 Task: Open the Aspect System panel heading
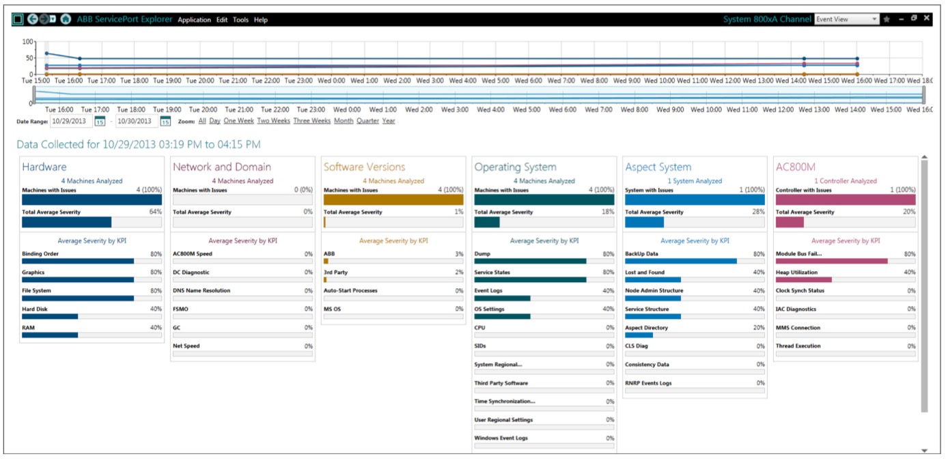(658, 167)
